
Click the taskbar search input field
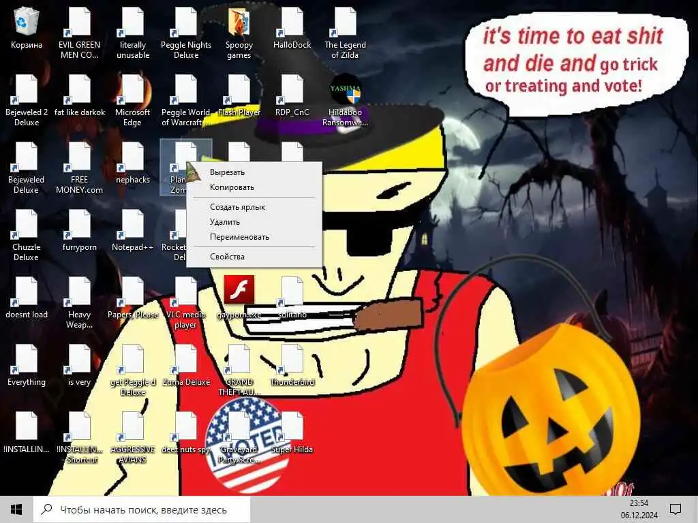pyautogui.click(x=142, y=509)
